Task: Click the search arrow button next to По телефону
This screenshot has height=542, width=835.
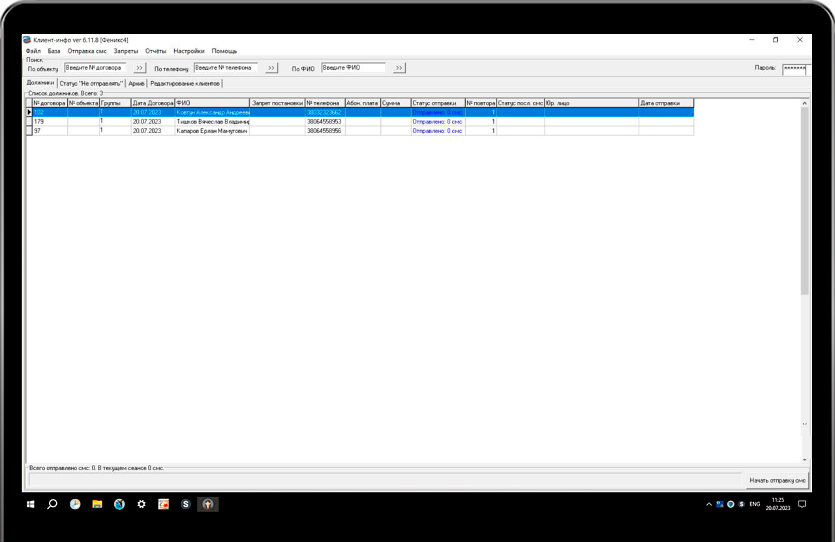Action: pos(272,68)
